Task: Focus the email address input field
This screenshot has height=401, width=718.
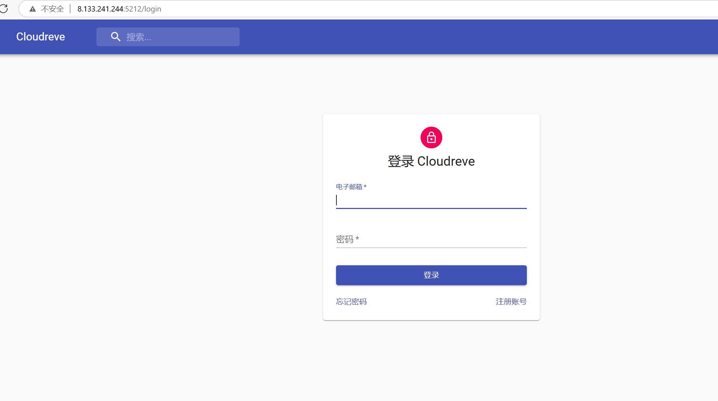Action: click(x=431, y=201)
